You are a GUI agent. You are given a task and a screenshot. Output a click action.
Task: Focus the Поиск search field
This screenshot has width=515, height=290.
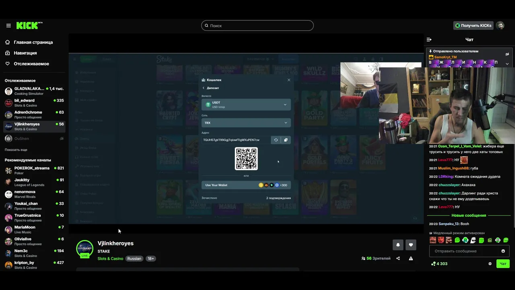click(257, 25)
